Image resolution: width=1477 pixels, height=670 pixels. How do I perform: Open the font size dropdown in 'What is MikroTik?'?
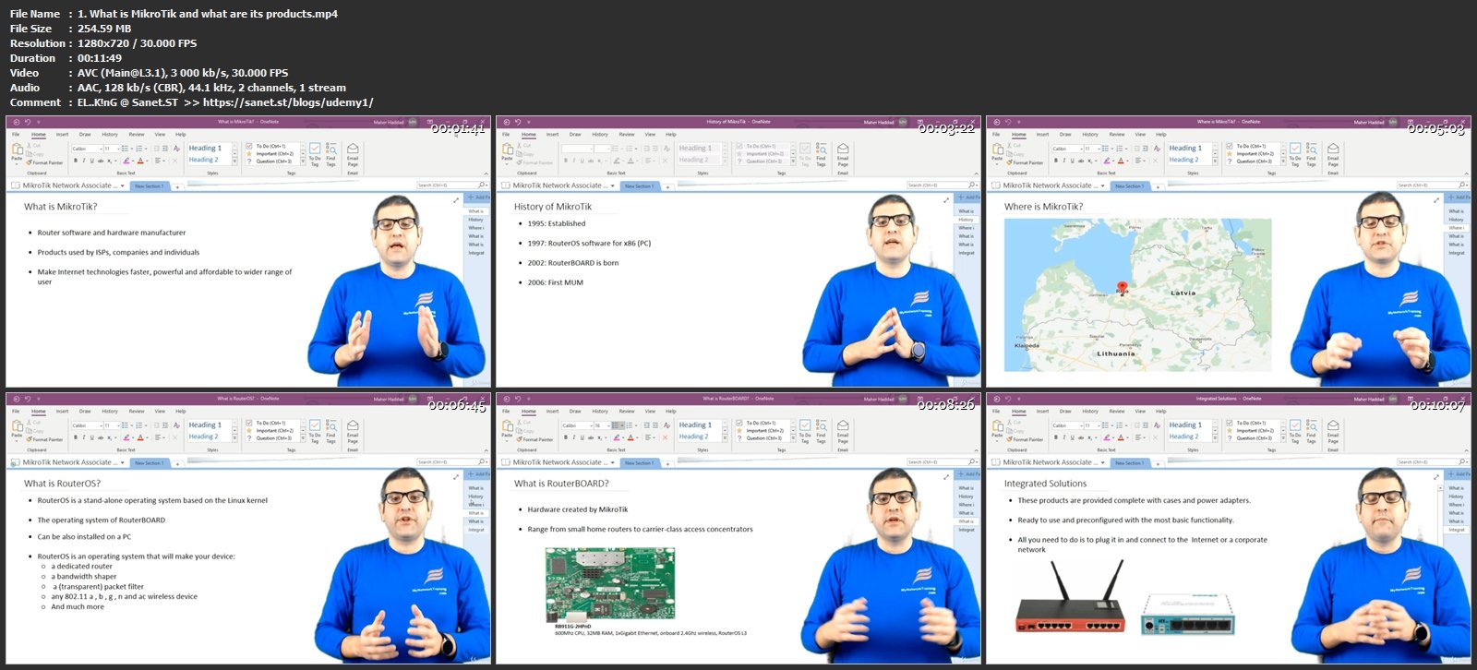pyautogui.click(x=118, y=149)
